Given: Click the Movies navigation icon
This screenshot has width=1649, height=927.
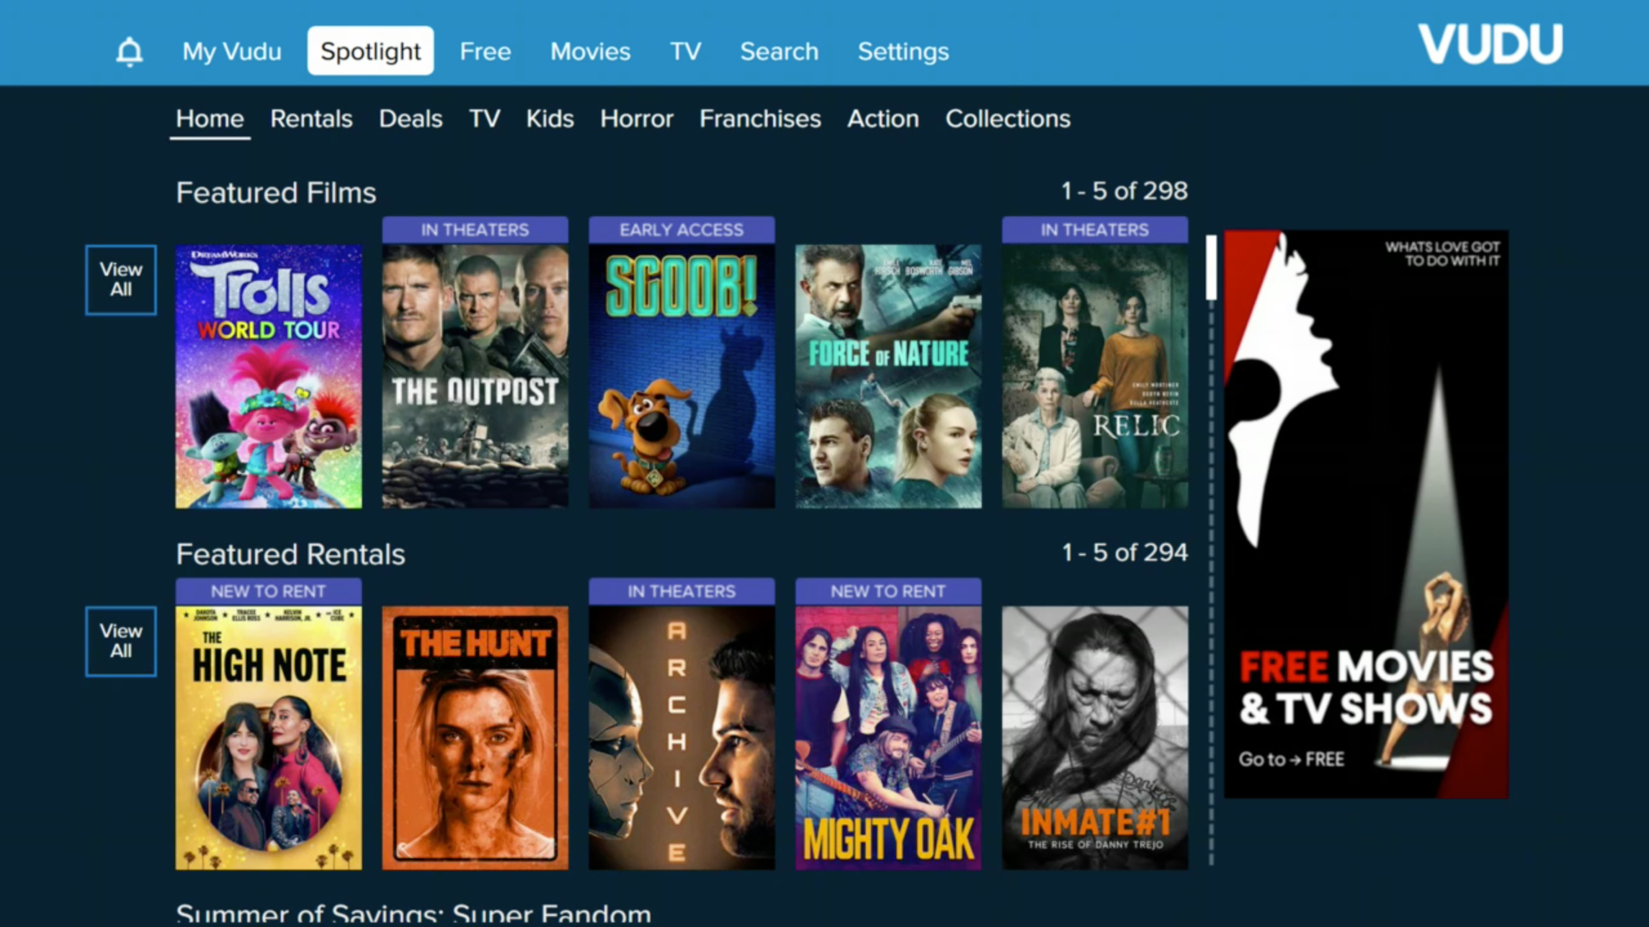Looking at the screenshot, I should click(x=589, y=51).
